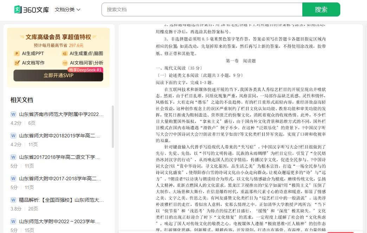This screenshot has width=367, height=233.
Task: Click Word icon beside 山东省济南市师范大学附属中学2022…
Action: pyautogui.click(x=13, y=115)
